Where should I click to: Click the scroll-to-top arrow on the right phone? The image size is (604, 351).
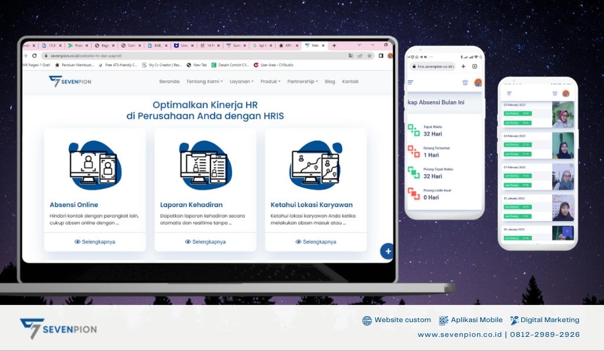[567, 232]
